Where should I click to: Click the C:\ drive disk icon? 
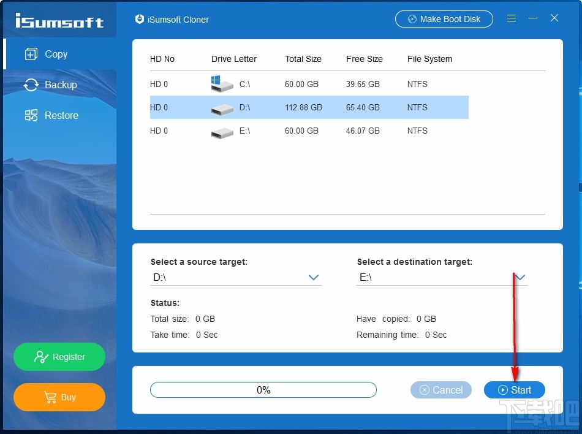click(x=222, y=84)
